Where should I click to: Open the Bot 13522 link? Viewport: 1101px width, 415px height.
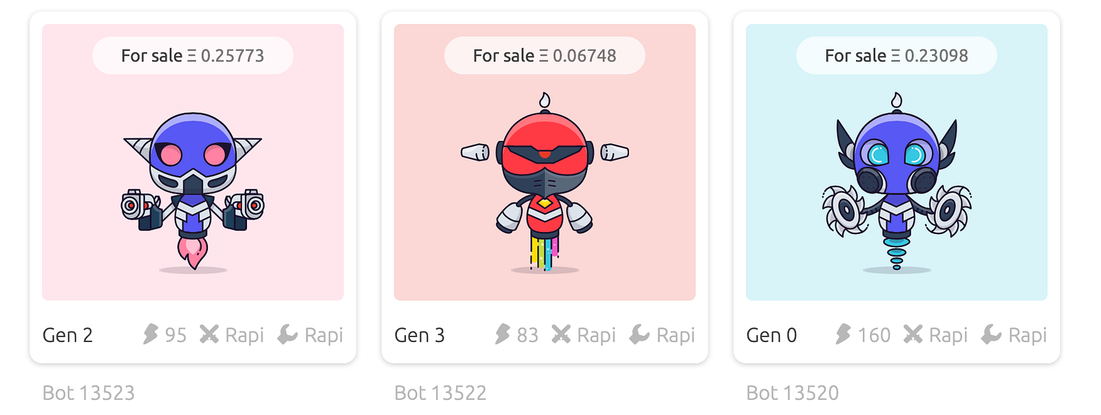click(440, 393)
